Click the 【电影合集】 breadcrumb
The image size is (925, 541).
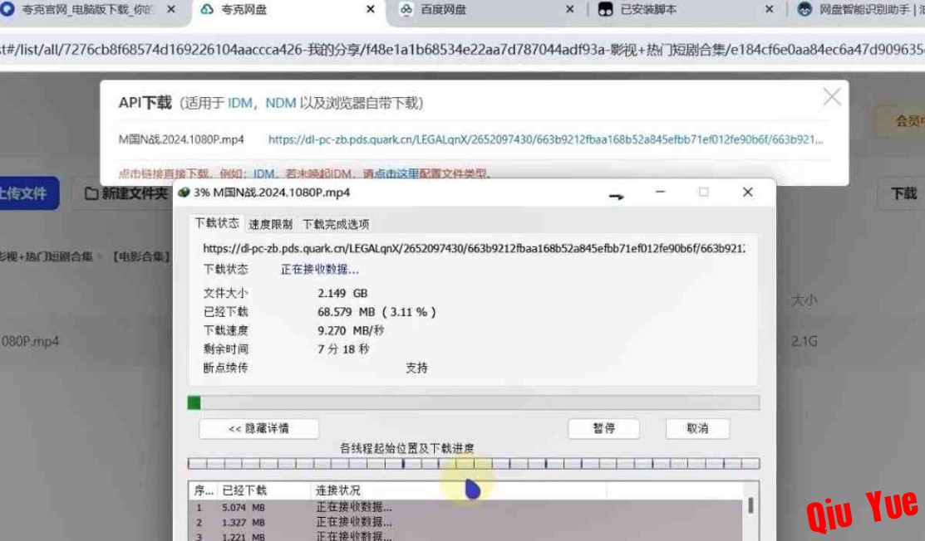(141, 256)
